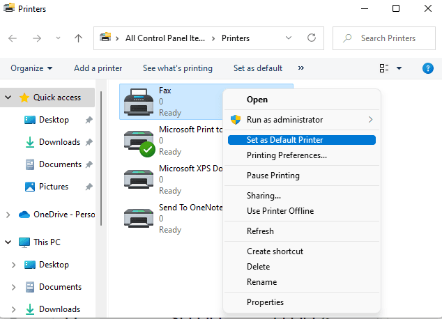
Task: Click the Fax printer icon
Action: click(138, 102)
